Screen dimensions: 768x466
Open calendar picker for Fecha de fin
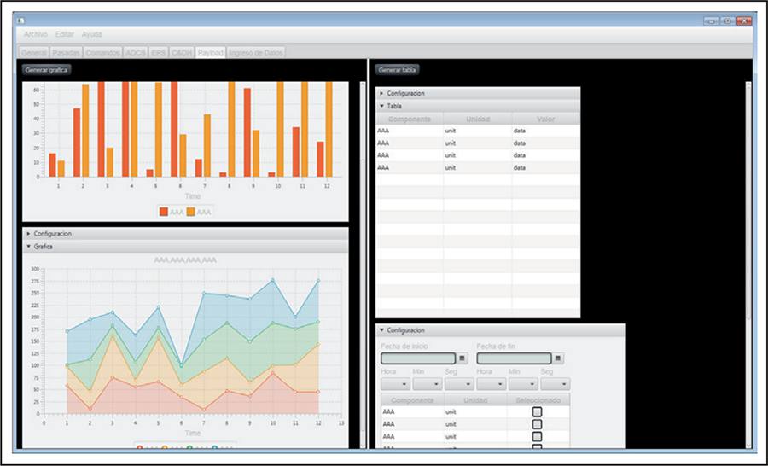tap(557, 358)
